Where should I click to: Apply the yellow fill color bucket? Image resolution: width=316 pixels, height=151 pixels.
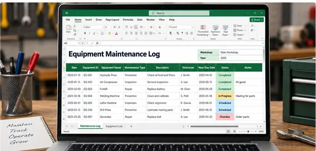click(109, 33)
